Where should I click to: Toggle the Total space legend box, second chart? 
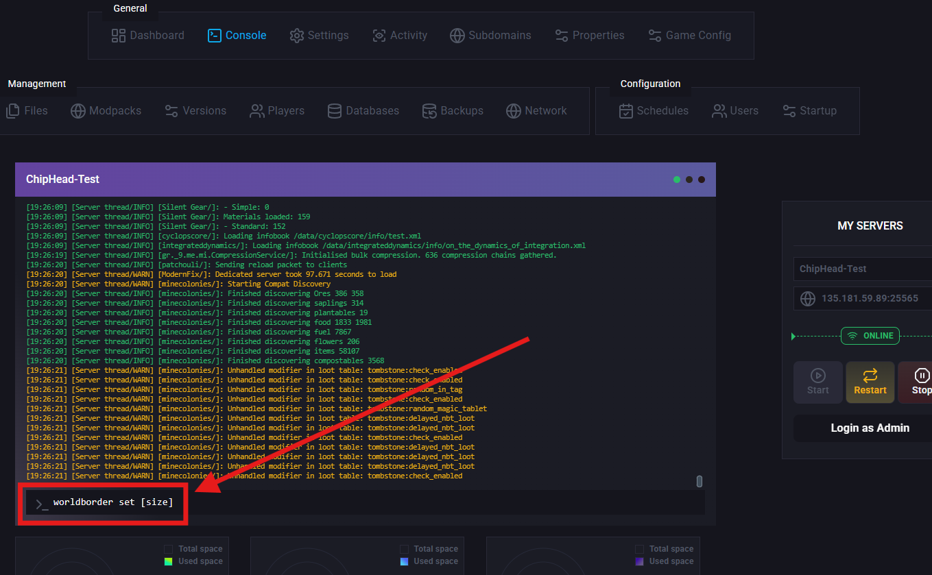[x=404, y=549]
